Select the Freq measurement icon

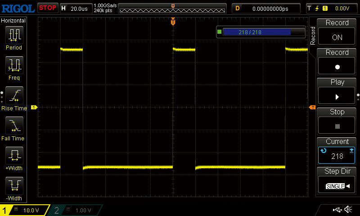13,66
